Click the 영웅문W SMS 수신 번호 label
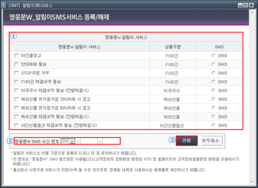This screenshot has width=258, height=188. (37, 141)
